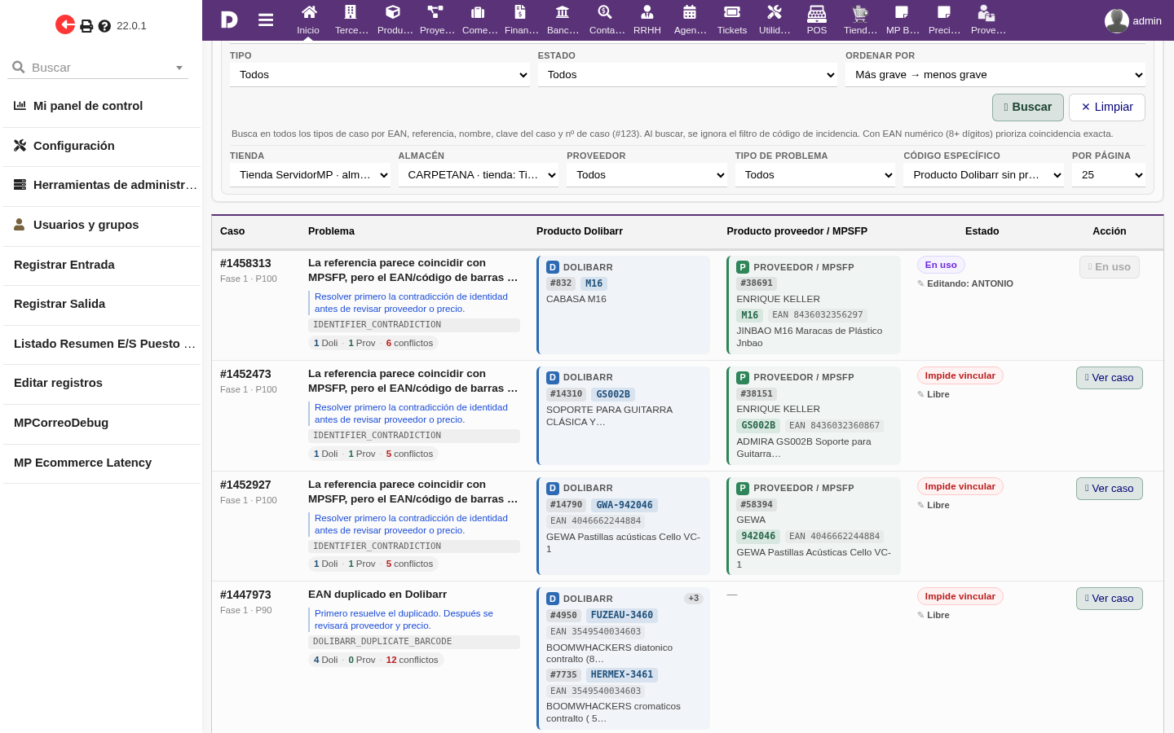Open the help question mark icon

pos(104,26)
